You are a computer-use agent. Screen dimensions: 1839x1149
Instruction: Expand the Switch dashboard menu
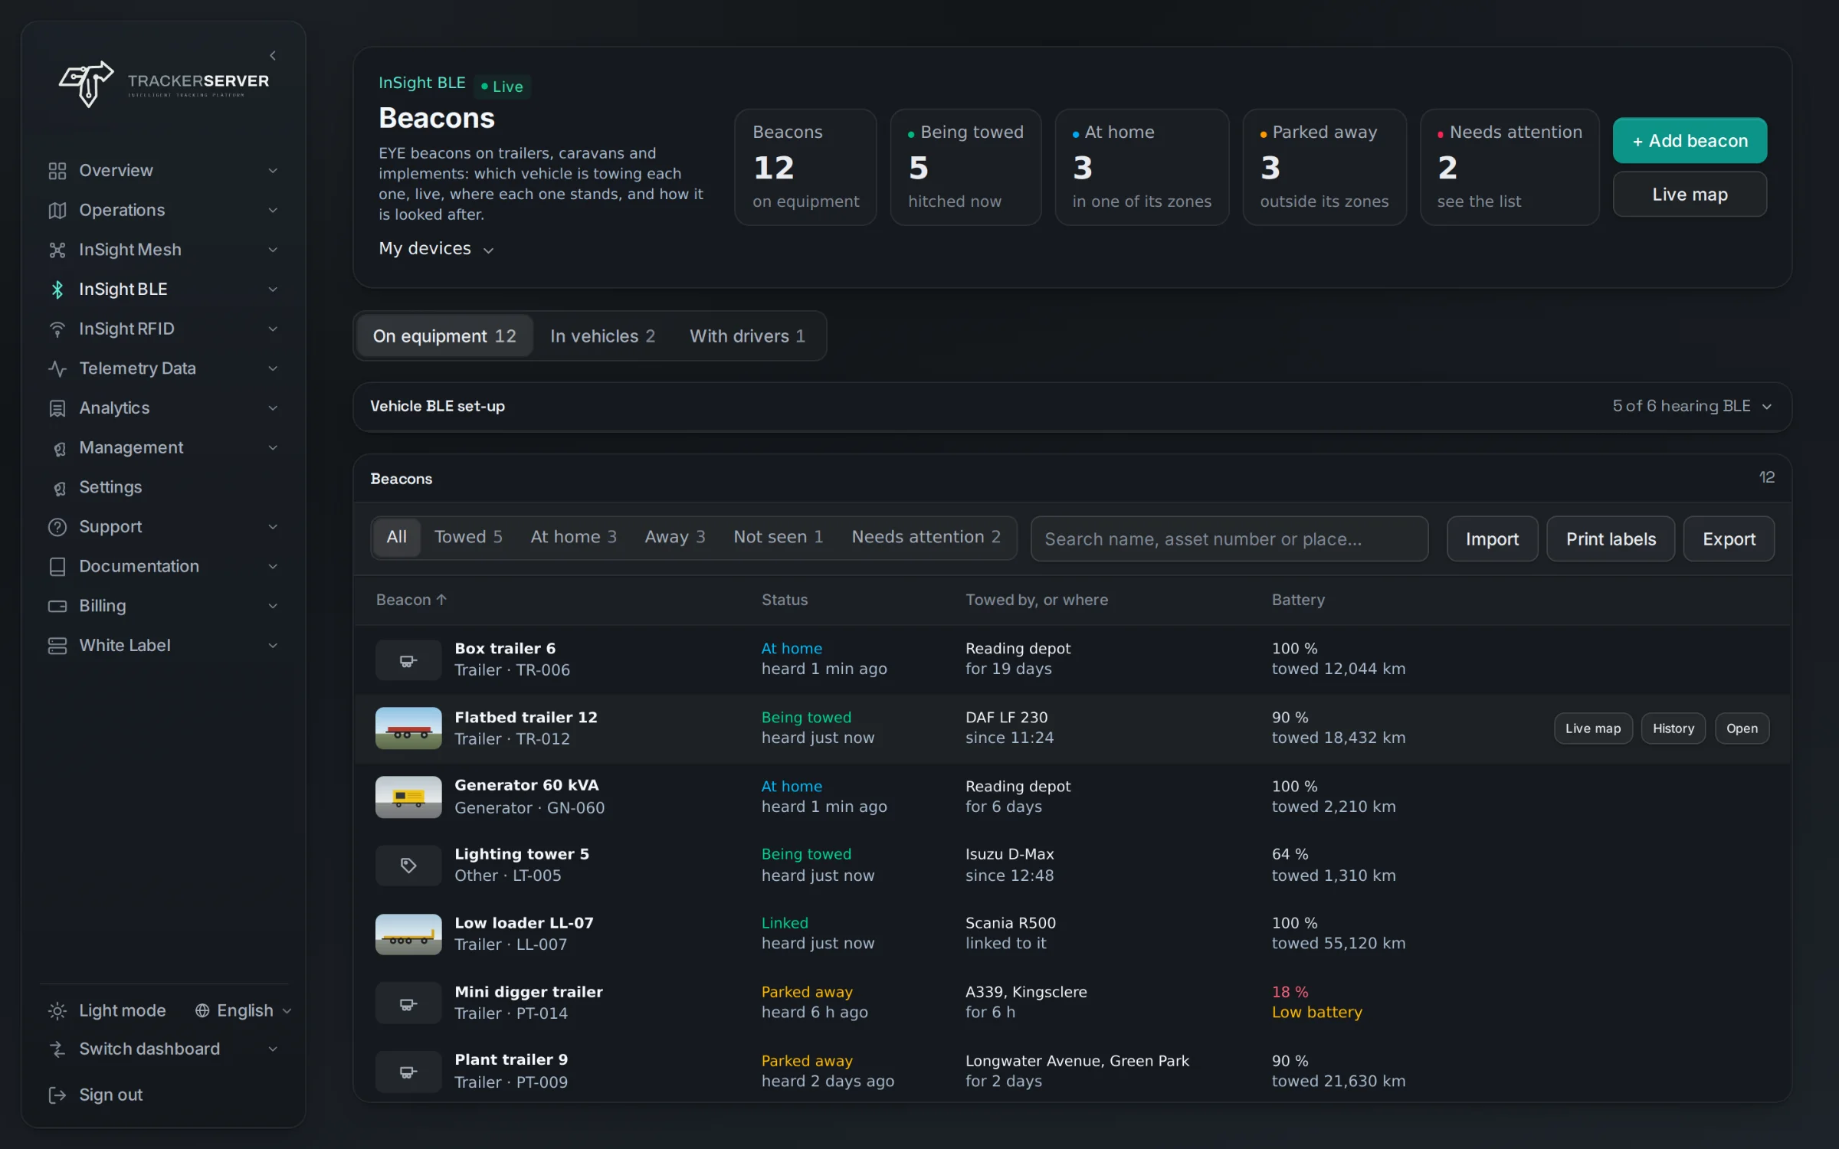tap(163, 1049)
